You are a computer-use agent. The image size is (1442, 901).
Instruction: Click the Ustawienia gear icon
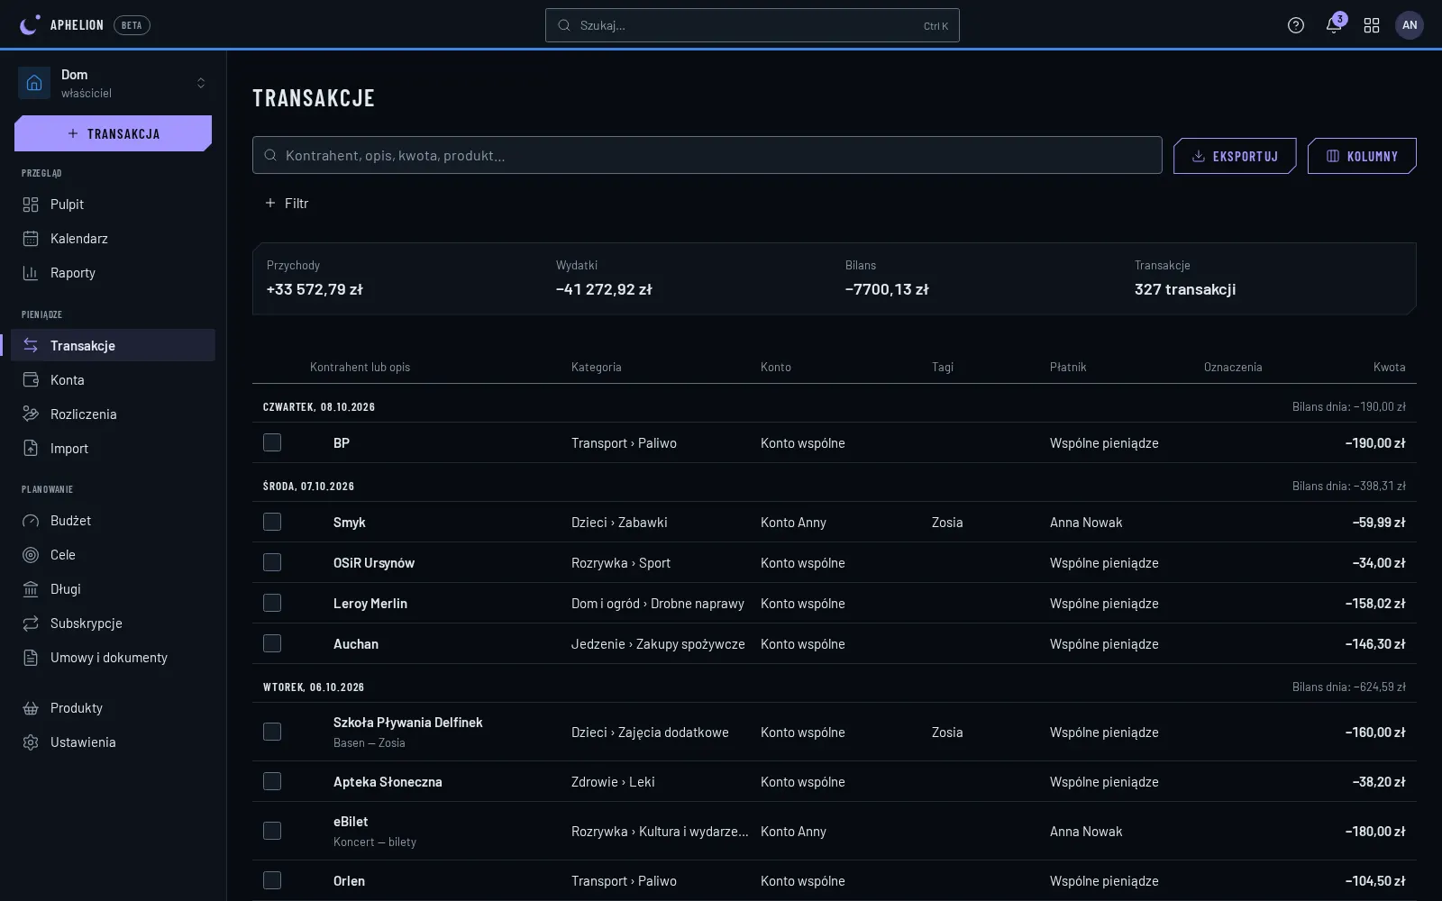click(31, 742)
